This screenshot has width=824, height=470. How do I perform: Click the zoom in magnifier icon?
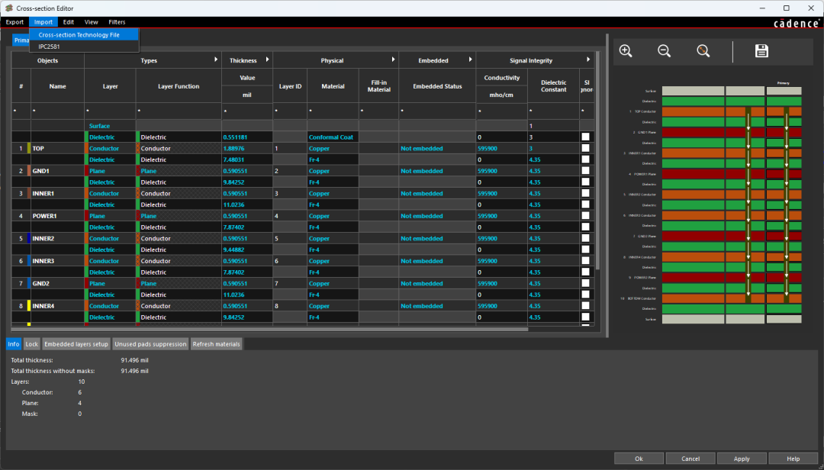point(626,51)
